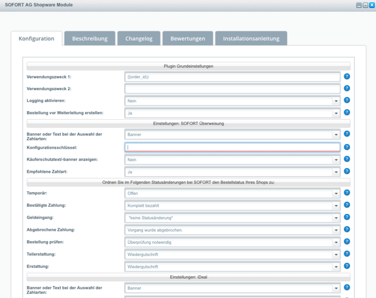The height and width of the screenshot is (298, 376).
Task: Show help icon for Logging aktivieren
Action: pos(347,100)
